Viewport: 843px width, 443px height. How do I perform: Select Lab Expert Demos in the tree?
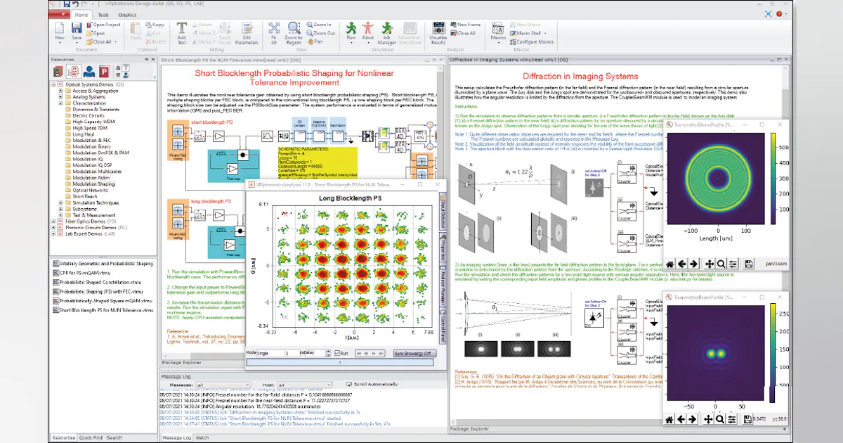85,233
